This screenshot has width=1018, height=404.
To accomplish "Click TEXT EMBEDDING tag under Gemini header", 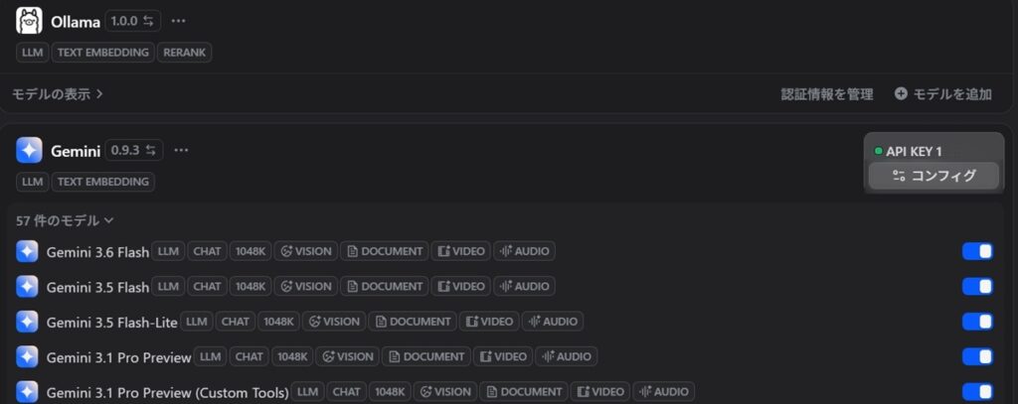I will [x=103, y=183].
